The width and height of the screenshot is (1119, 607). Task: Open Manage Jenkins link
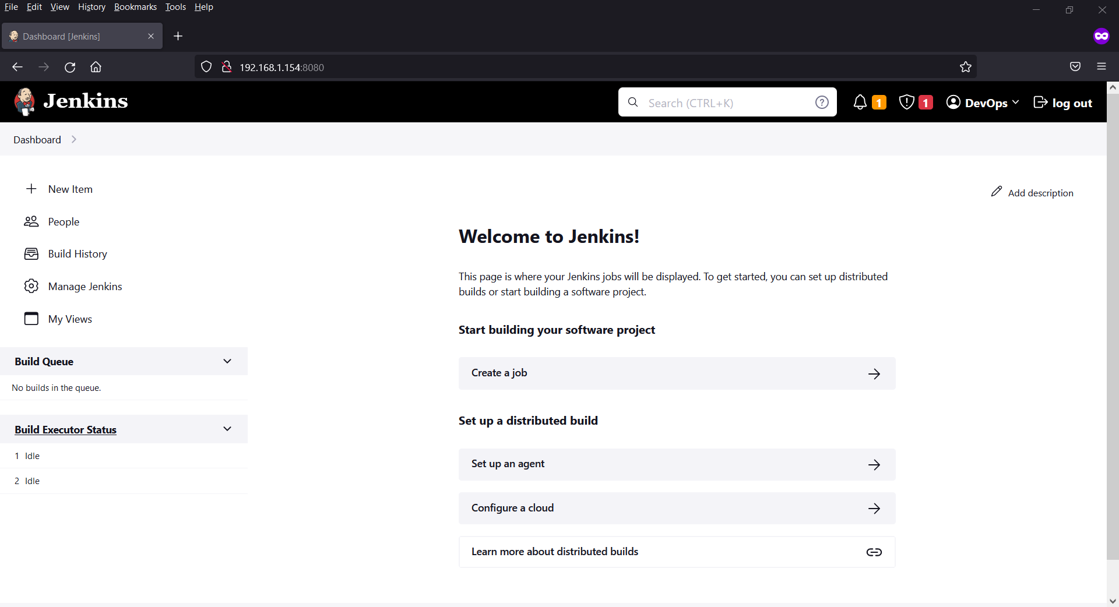(85, 287)
